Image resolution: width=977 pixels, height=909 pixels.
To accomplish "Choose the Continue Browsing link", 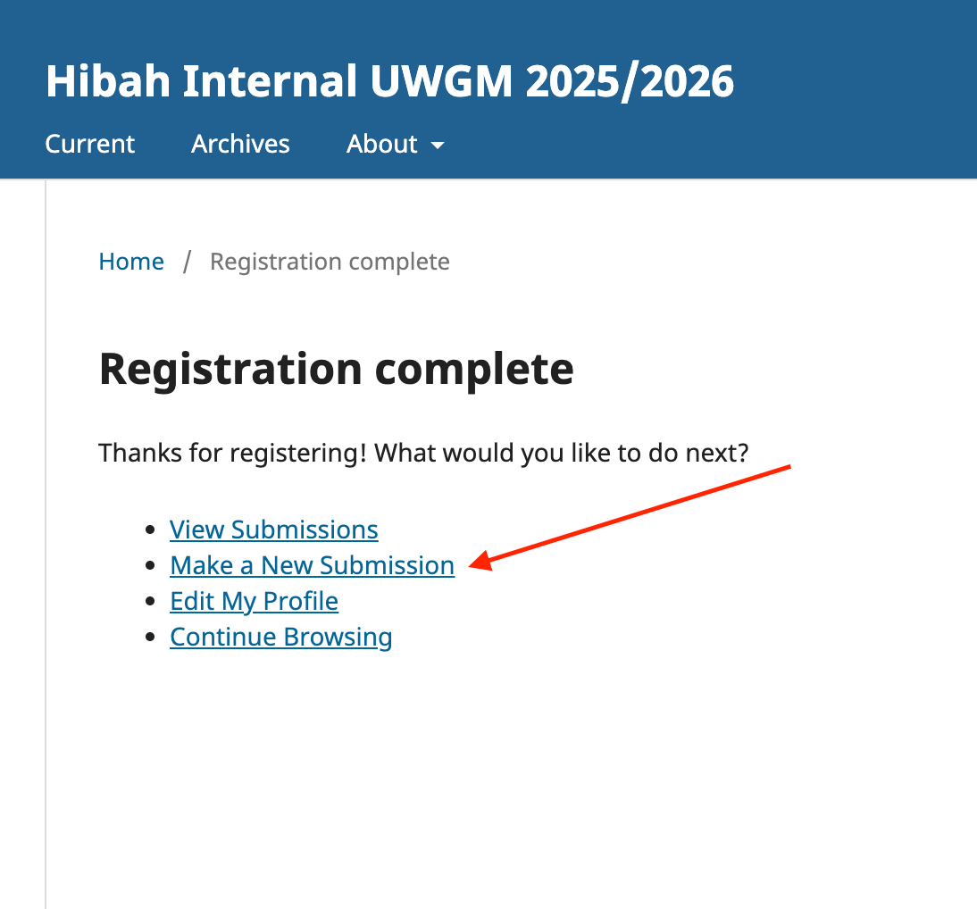I will click(x=280, y=637).
